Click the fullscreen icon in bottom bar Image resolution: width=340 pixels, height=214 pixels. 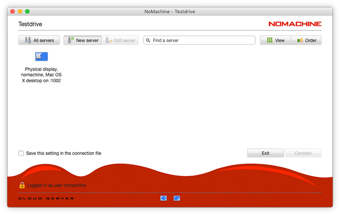pyautogui.click(x=163, y=198)
